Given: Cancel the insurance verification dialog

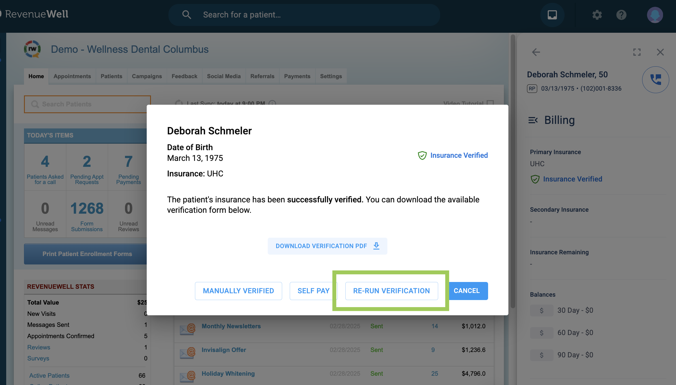Looking at the screenshot, I should tap(467, 291).
